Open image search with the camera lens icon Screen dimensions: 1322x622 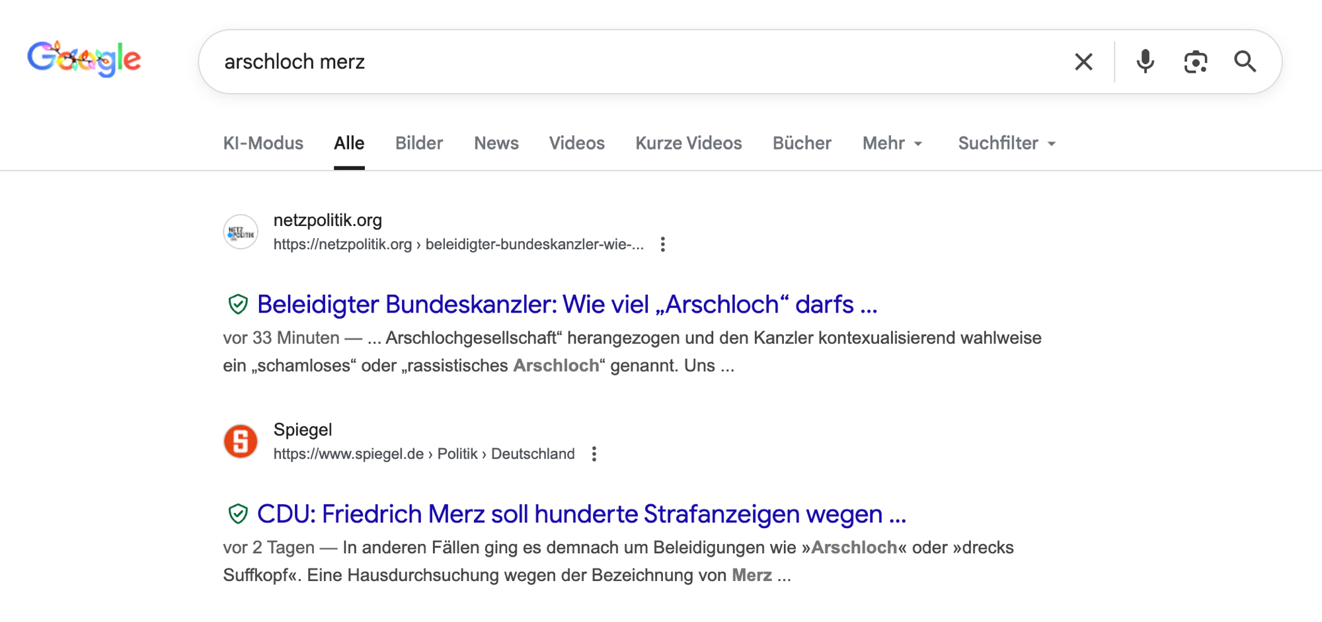tap(1195, 62)
